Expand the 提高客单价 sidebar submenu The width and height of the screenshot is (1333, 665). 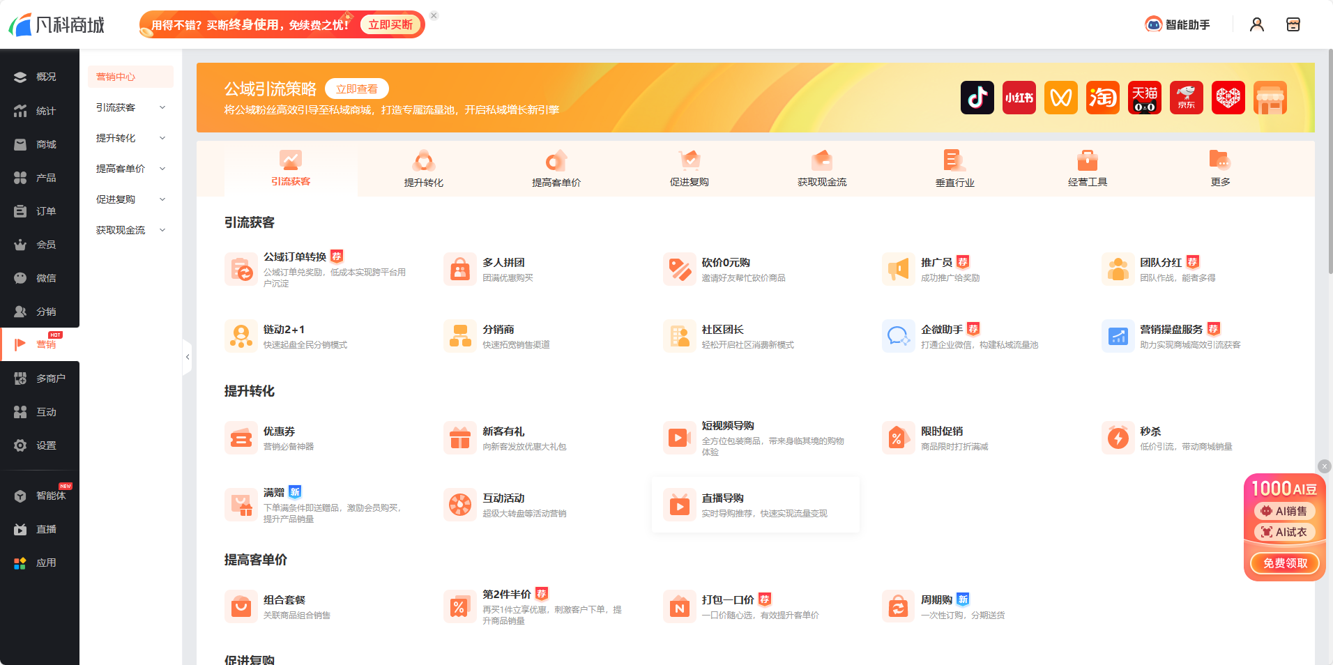pyautogui.click(x=131, y=169)
